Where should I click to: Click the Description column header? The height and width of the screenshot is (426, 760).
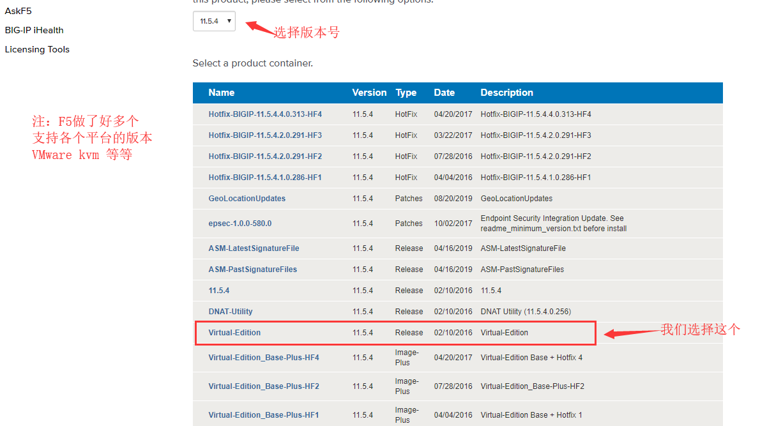point(506,93)
